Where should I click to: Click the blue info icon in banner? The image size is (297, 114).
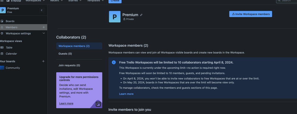(x=114, y=62)
